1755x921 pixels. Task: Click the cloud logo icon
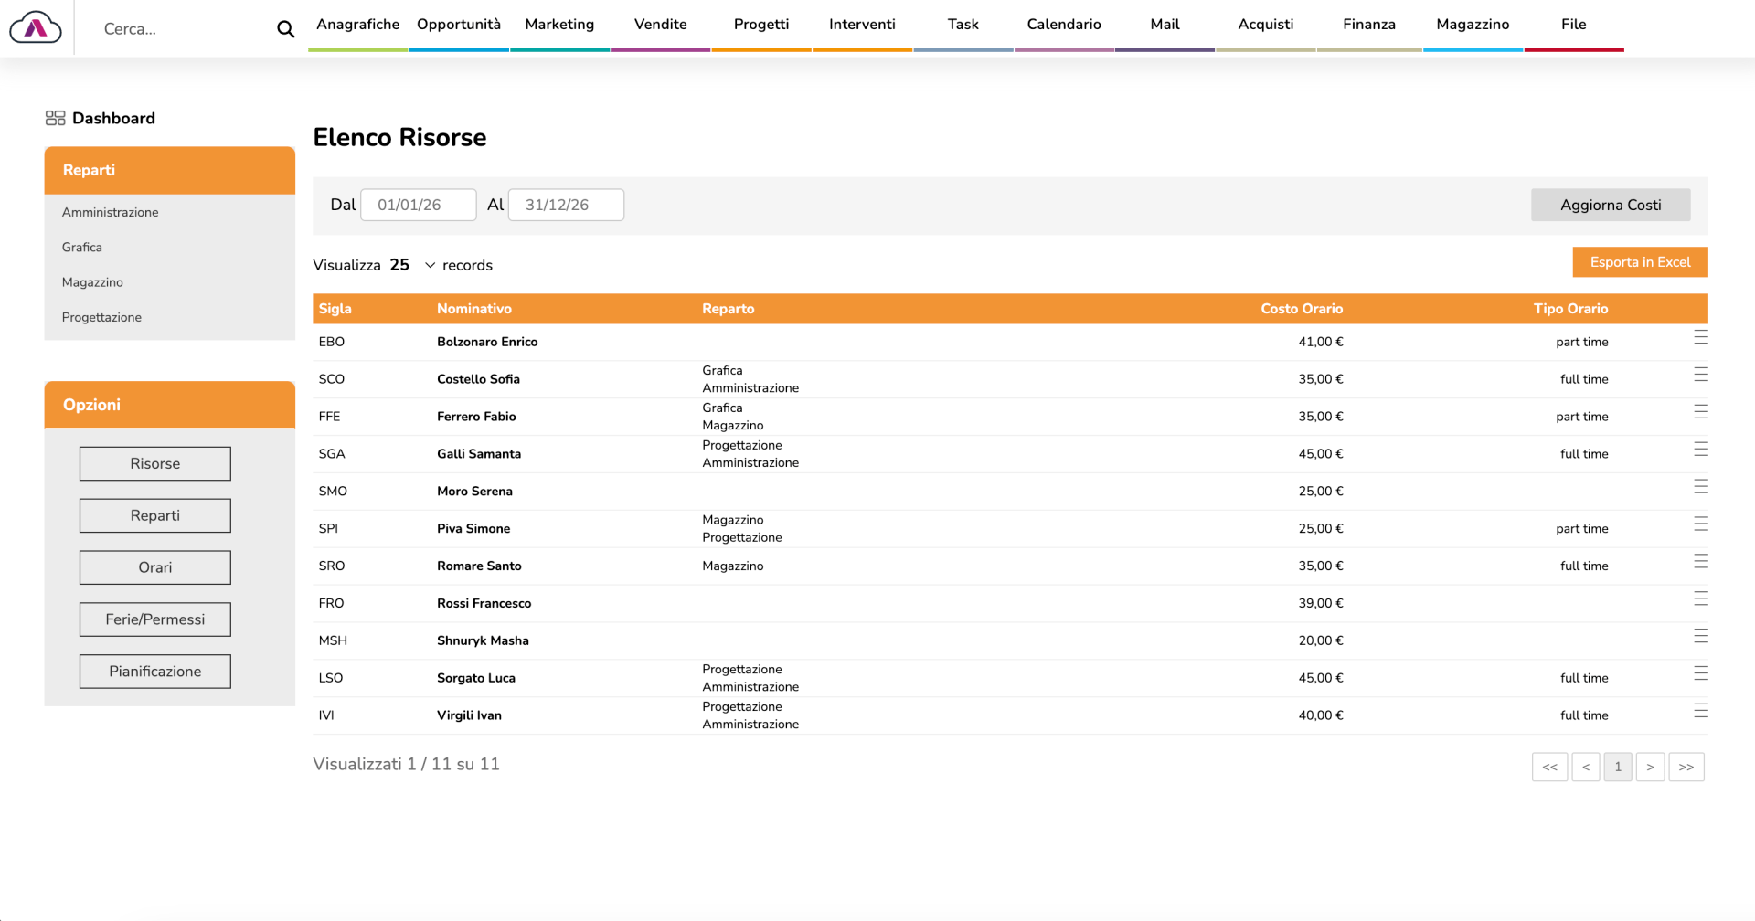click(x=36, y=28)
